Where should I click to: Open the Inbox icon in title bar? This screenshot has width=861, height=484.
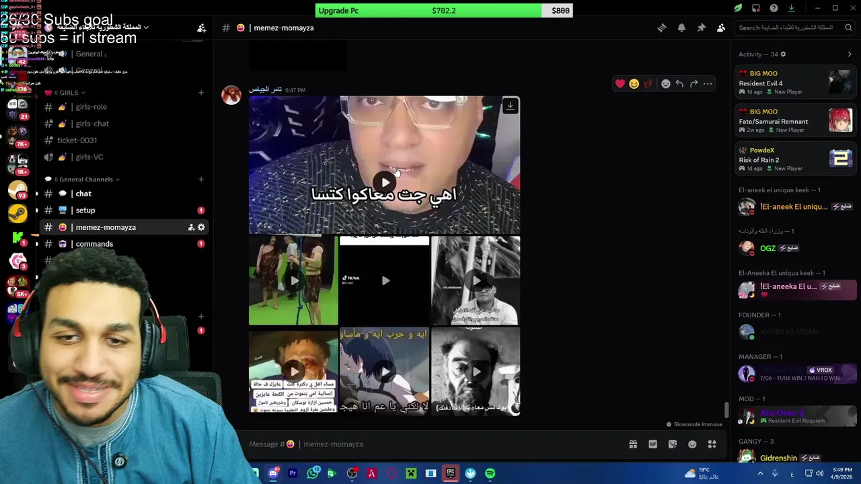click(756, 8)
